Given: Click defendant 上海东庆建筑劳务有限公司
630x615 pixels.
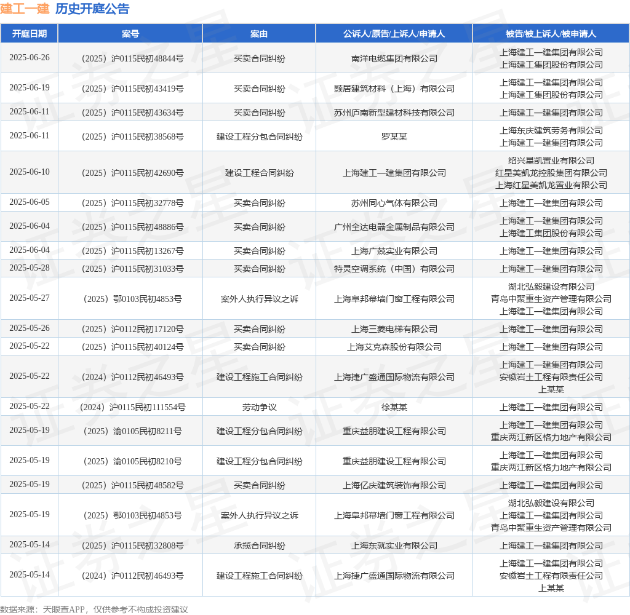Looking at the screenshot, I should click(x=551, y=130).
